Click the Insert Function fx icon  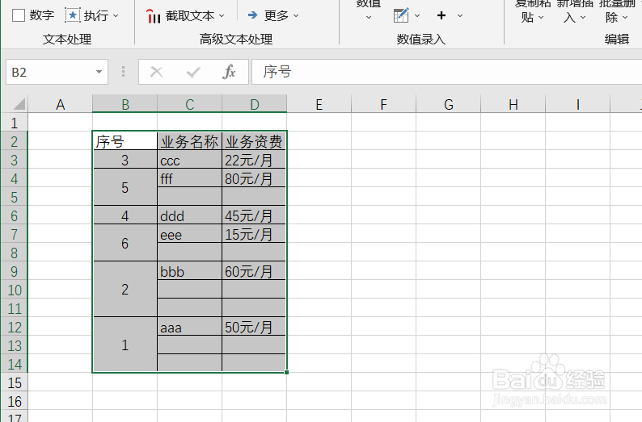pyautogui.click(x=230, y=72)
